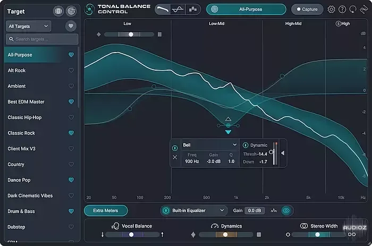Unfavorite the All-Purpose target heart
372x246 pixels.
click(x=71, y=55)
